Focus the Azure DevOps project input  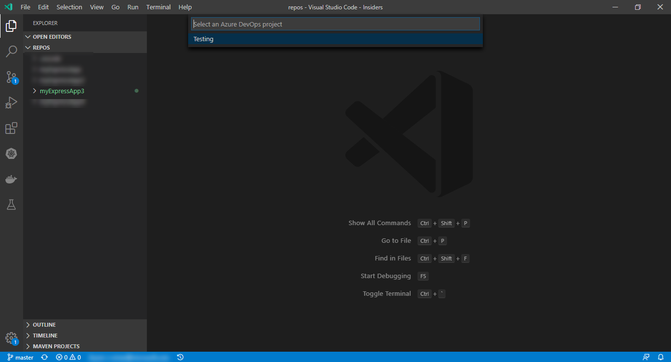[x=335, y=24]
